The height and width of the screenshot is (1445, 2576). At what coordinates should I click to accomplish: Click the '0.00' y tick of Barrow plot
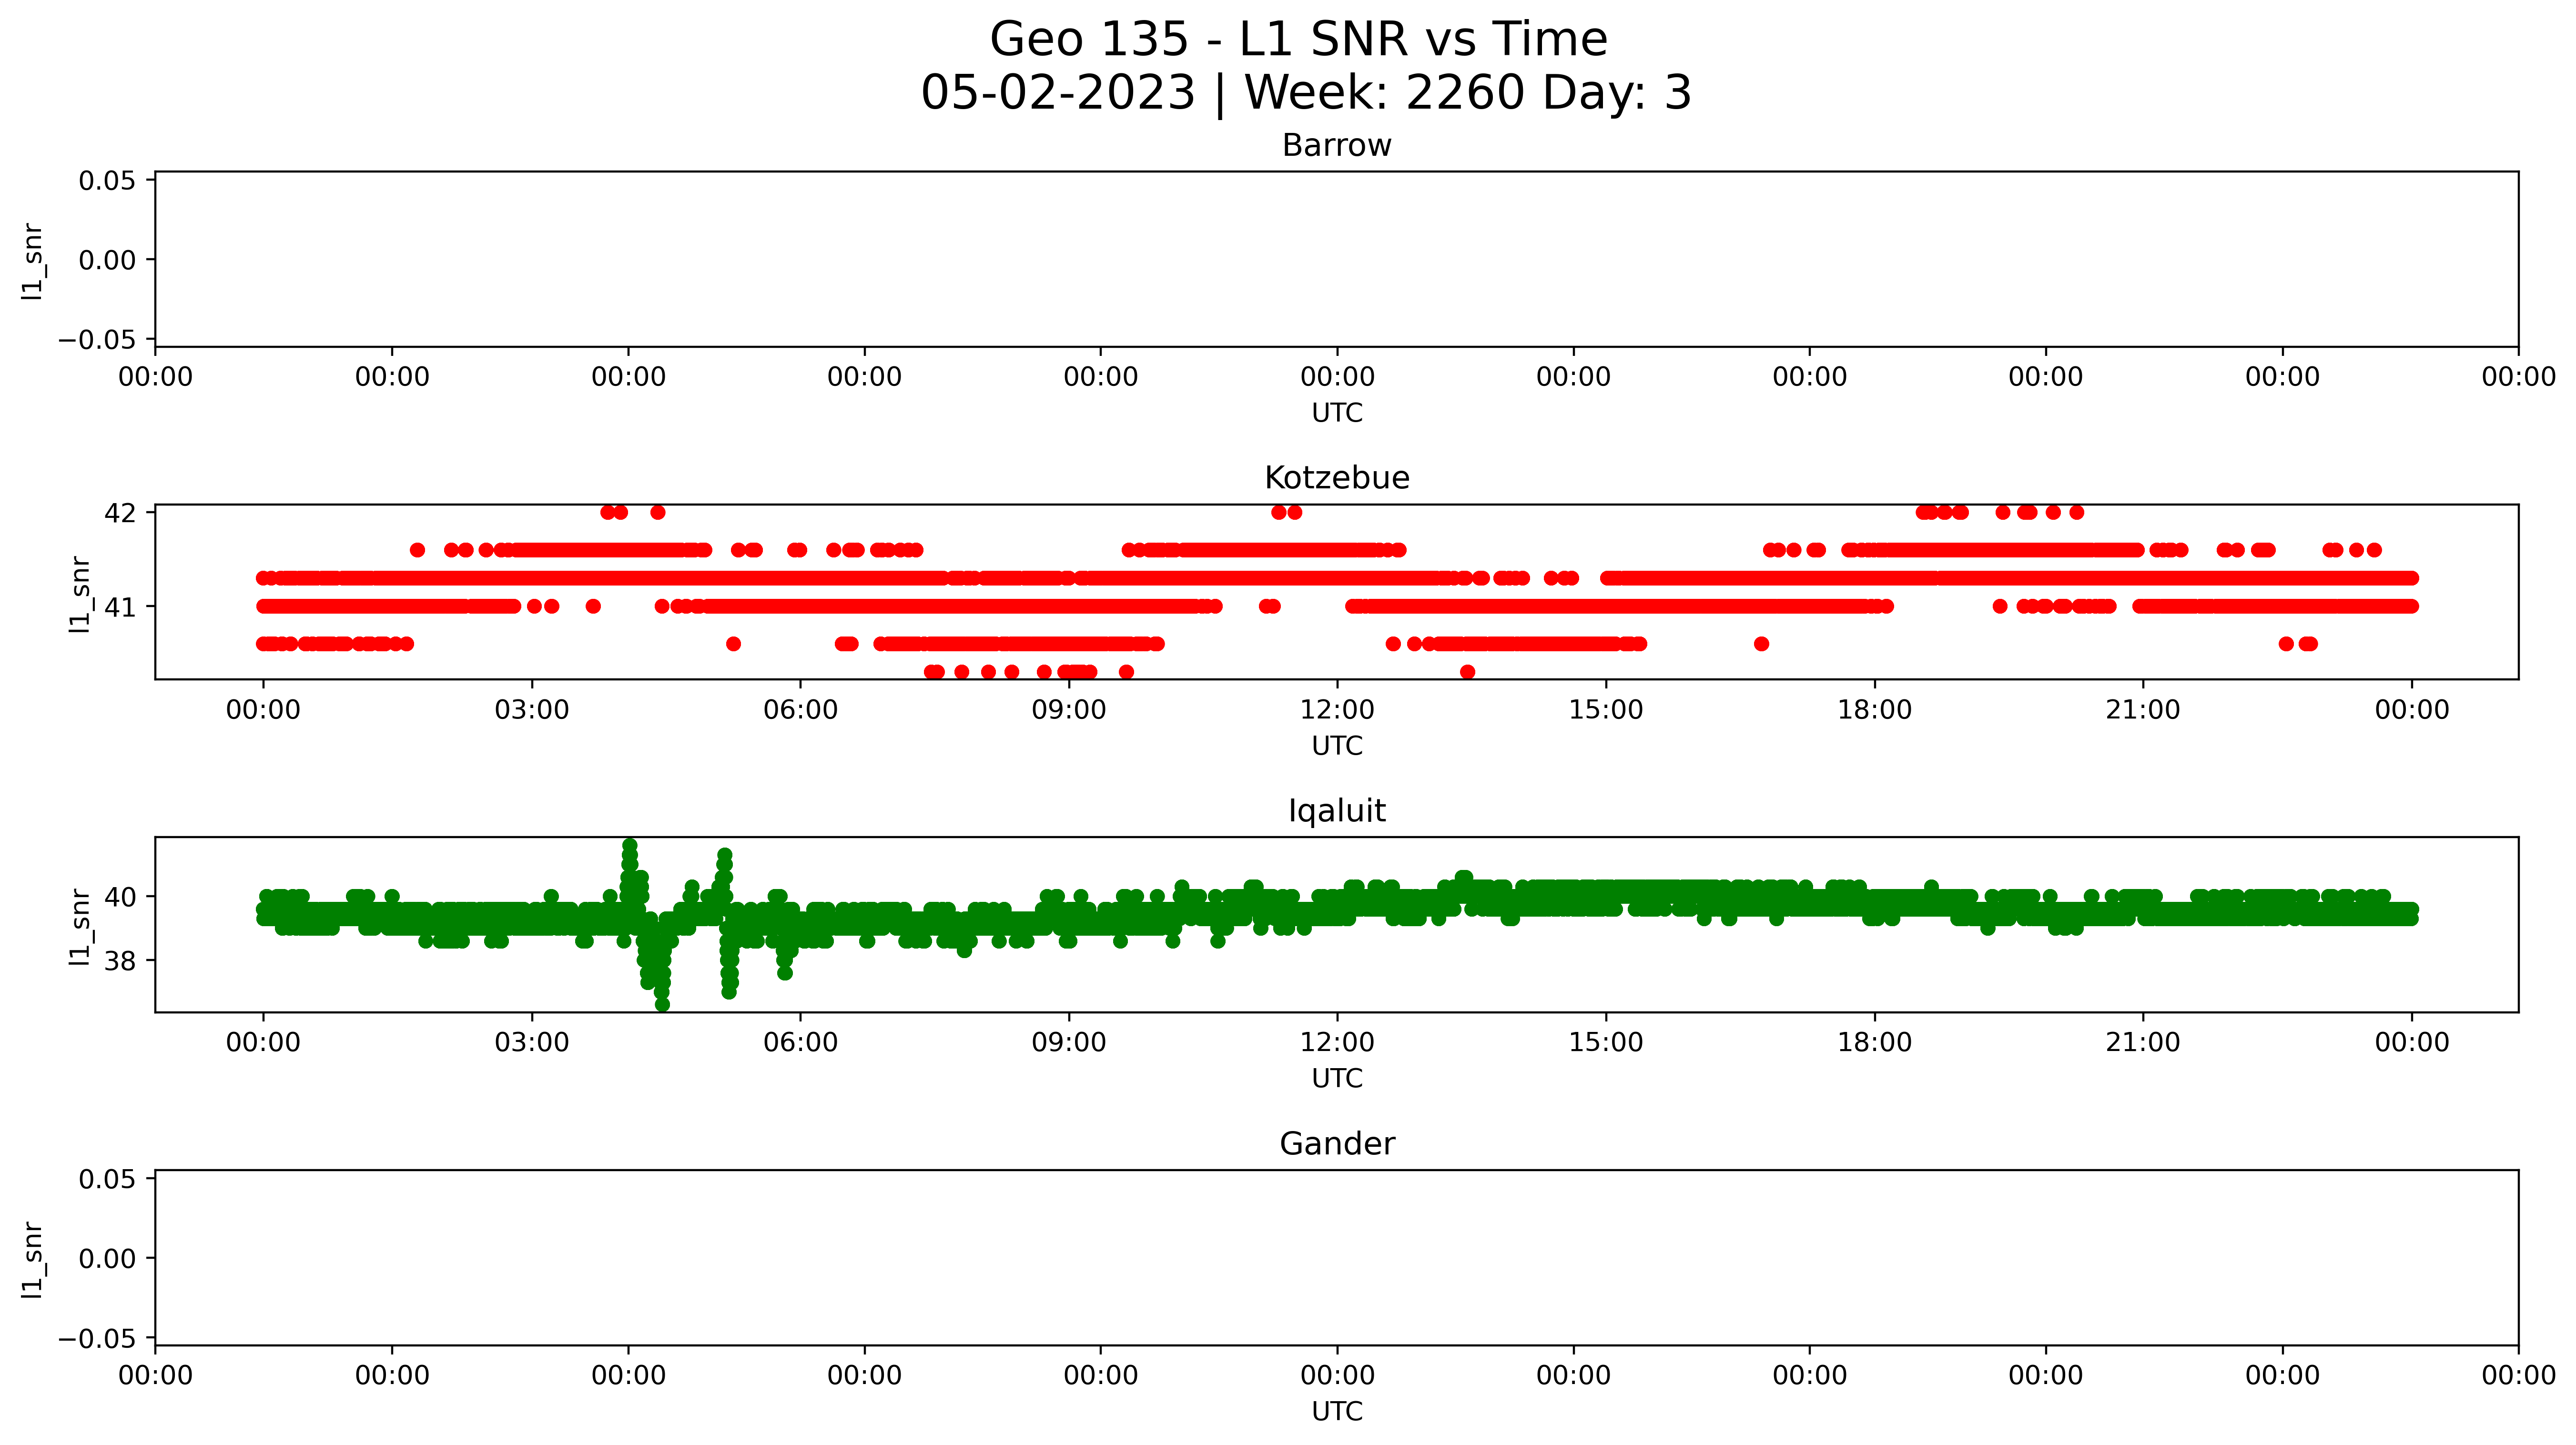click(107, 261)
